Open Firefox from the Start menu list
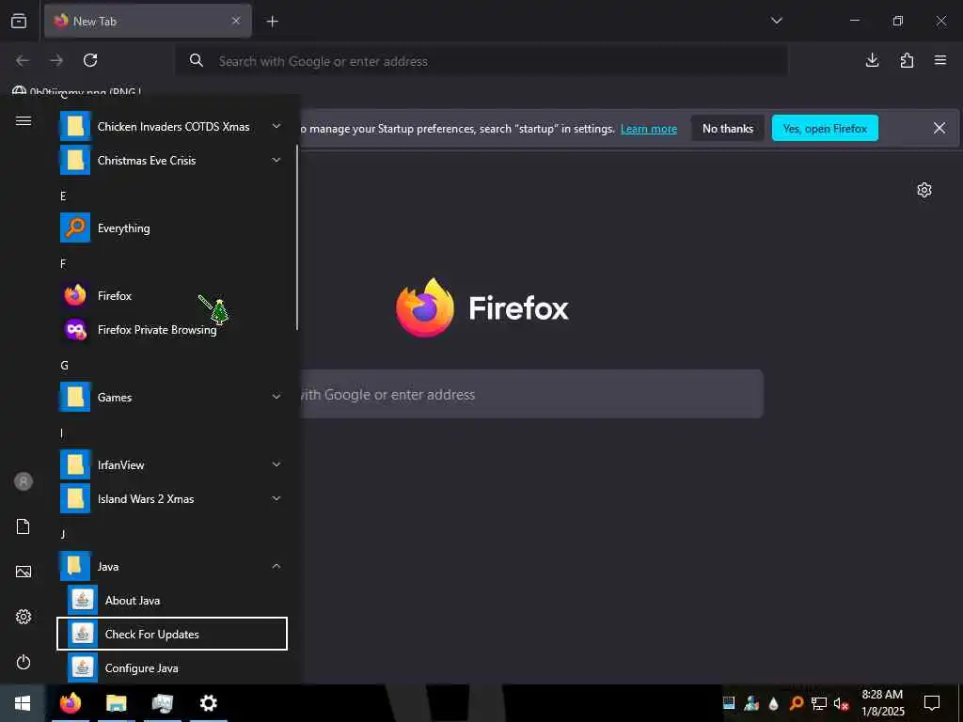This screenshot has width=963, height=722. (x=172, y=295)
